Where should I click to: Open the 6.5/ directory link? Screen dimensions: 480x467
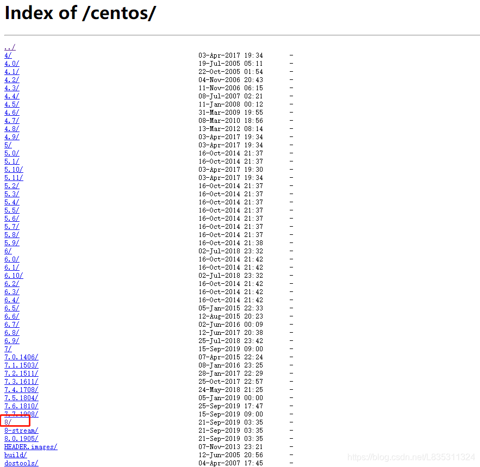[x=11, y=308]
